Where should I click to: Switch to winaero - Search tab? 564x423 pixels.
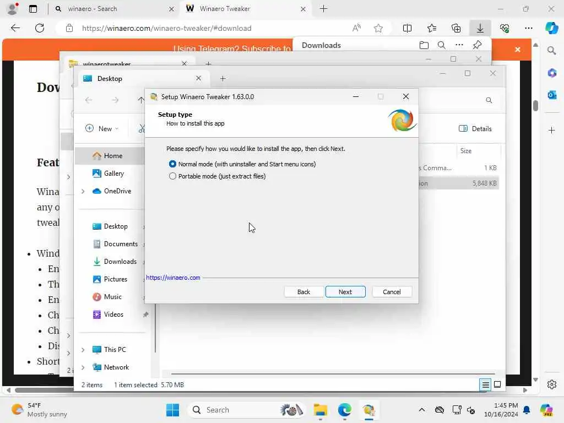coord(113,9)
